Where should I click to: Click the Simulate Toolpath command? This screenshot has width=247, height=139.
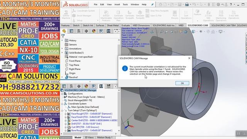pos(140,15)
